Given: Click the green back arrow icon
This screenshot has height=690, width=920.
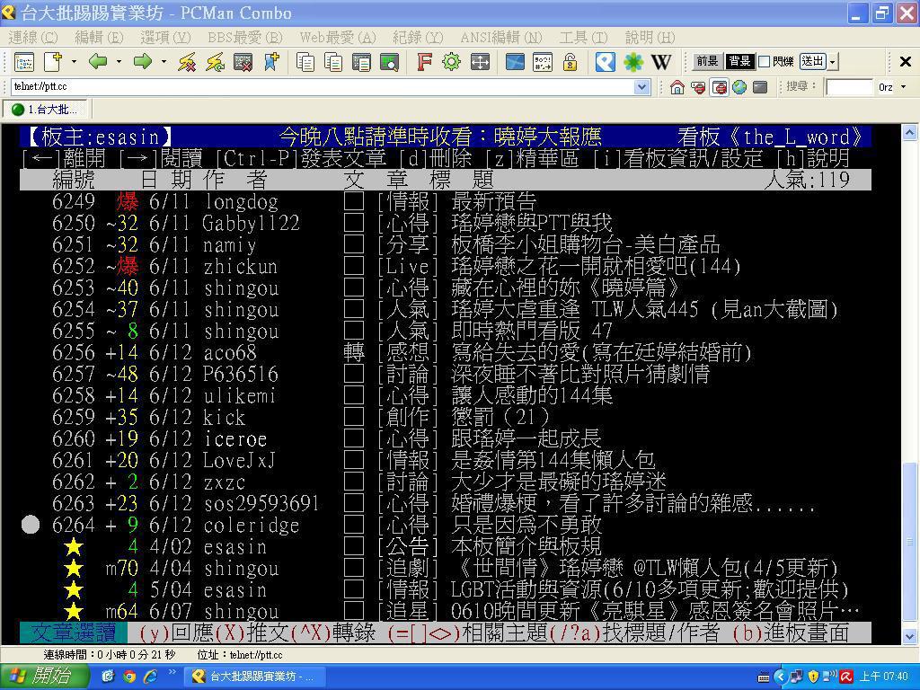Looking at the screenshot, I should [x=98, y=62].
